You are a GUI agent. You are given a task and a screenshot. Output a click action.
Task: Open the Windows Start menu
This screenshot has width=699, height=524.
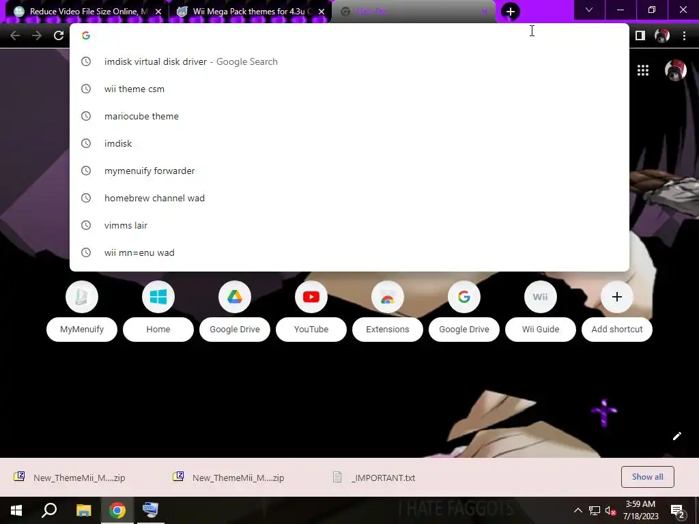(16, 510)
